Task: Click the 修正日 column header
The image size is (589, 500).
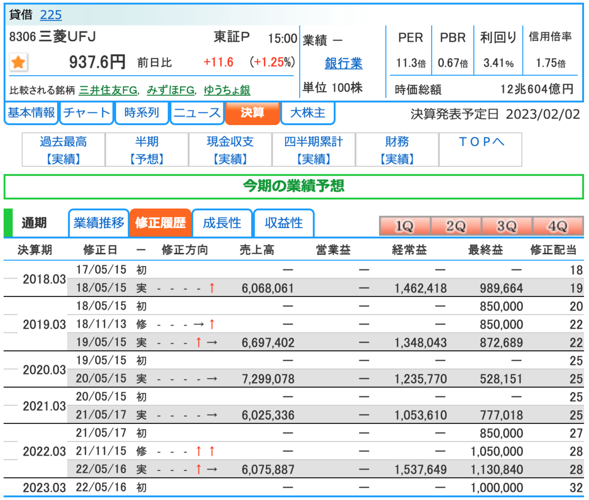Action: coord(100,250)
